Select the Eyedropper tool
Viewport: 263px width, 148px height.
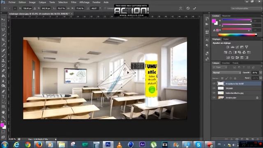(3, 45)
